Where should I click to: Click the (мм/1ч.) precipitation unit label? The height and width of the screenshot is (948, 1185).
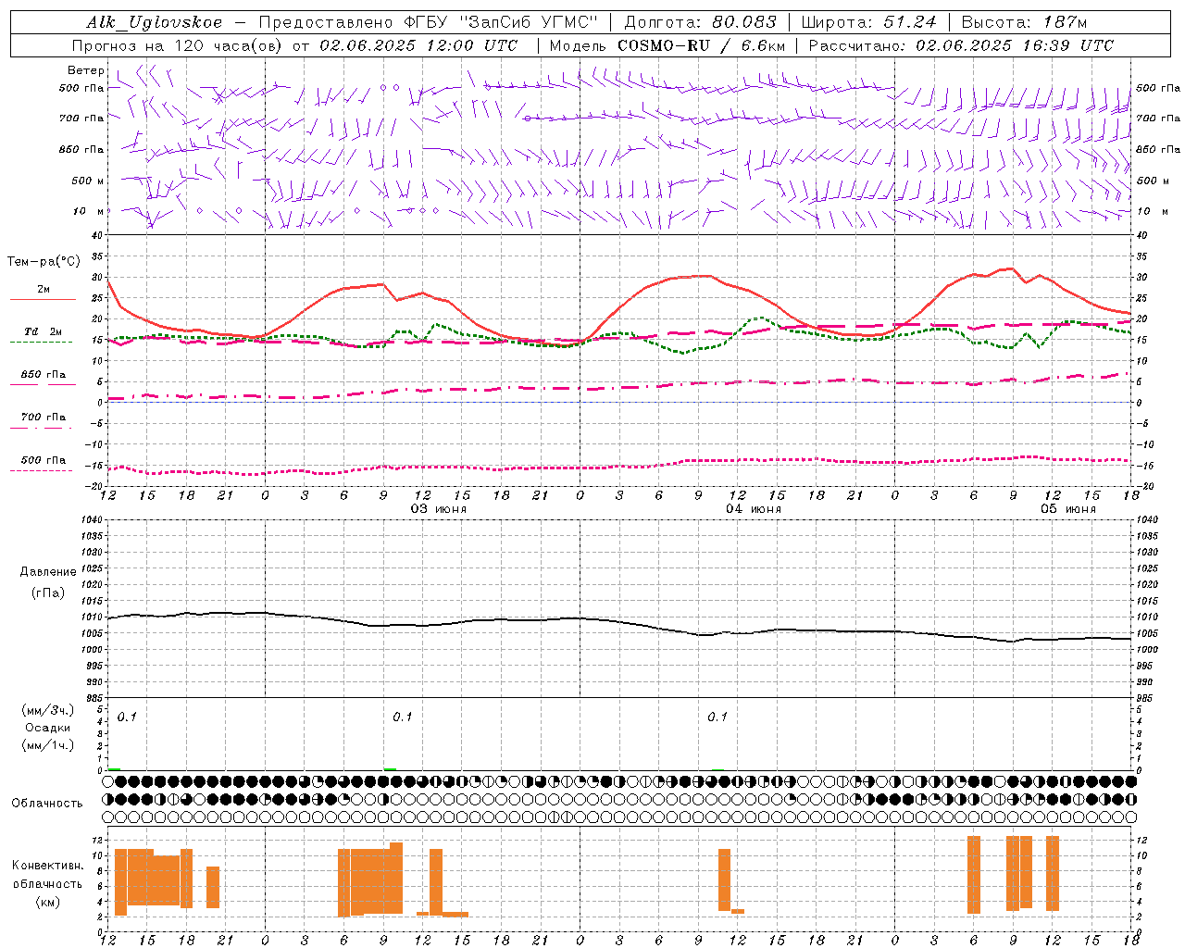click(x=48, y=745)
